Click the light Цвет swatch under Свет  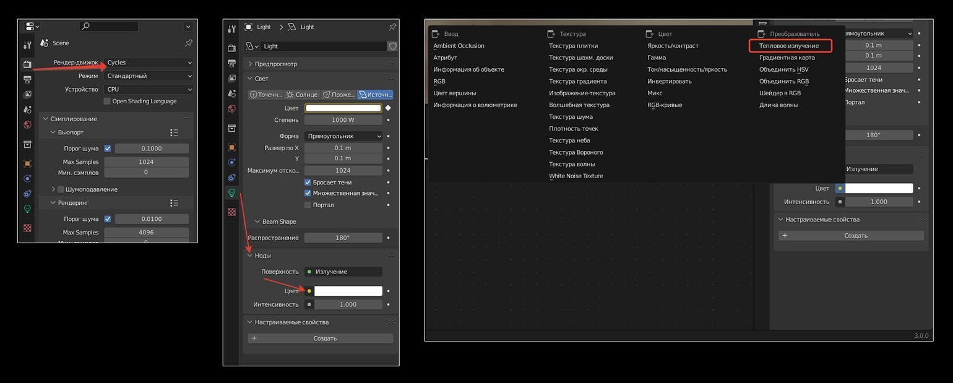click(343, 108)
